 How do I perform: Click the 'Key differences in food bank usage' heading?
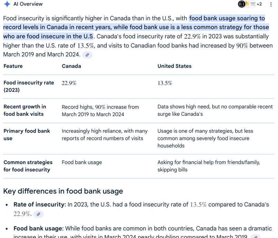63,191
